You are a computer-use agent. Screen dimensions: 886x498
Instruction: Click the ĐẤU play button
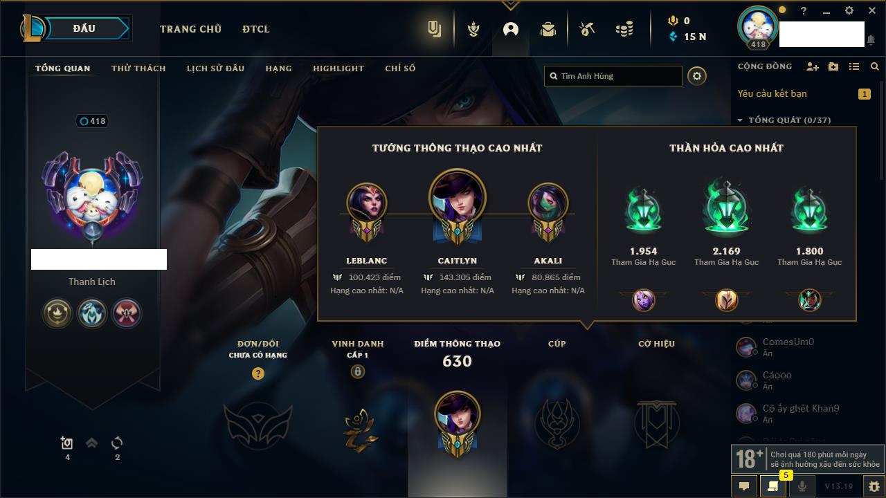point(83,28)
